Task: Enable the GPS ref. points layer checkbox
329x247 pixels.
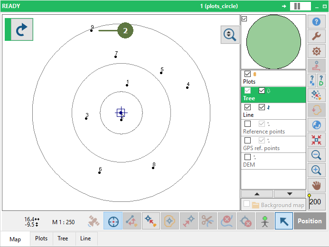Action: click(x=248, y=140)
